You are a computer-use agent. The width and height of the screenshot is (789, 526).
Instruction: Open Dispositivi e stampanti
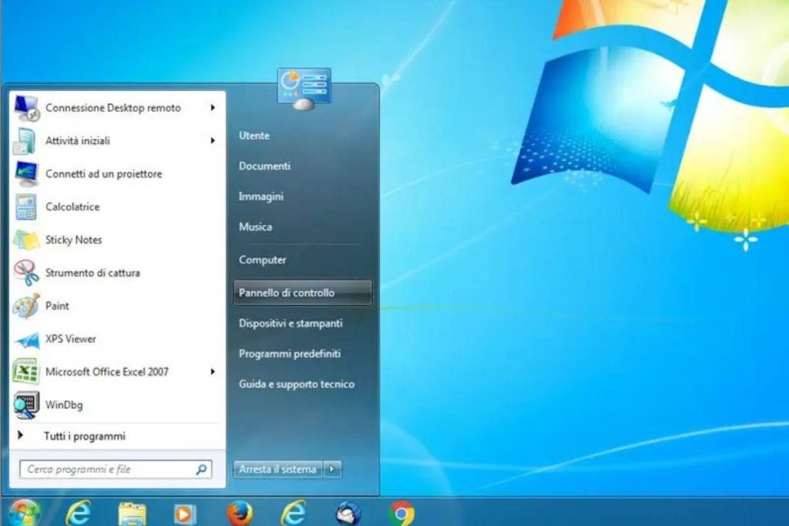pos(290,323)
